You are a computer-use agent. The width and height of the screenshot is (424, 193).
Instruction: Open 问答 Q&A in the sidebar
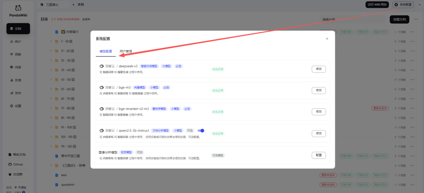[18, 67]
